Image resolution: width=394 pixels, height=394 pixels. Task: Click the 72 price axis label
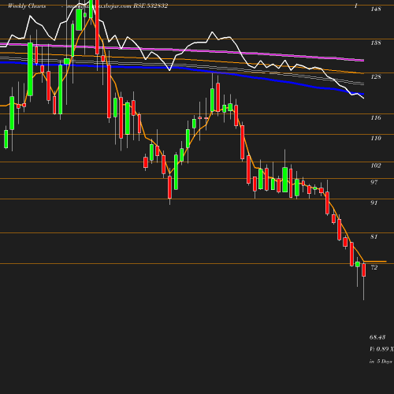point(374,267)
